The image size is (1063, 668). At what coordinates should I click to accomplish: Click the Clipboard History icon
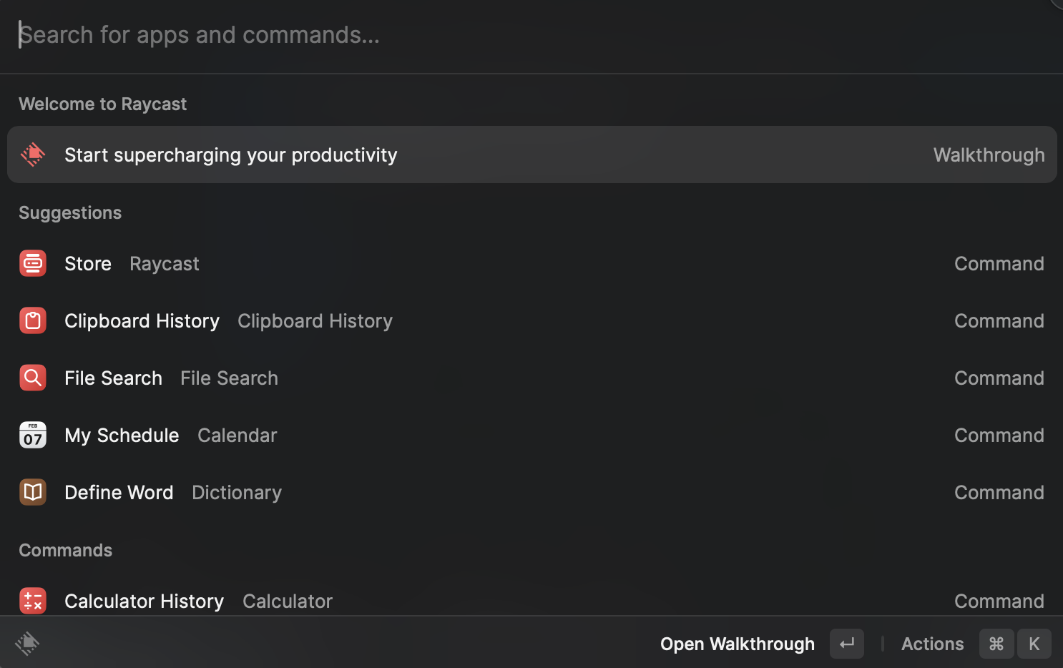pos(33,320)
